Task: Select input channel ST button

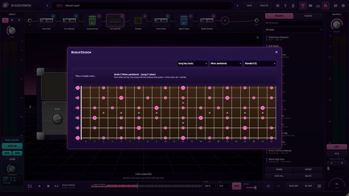Action: click(12, 20)
